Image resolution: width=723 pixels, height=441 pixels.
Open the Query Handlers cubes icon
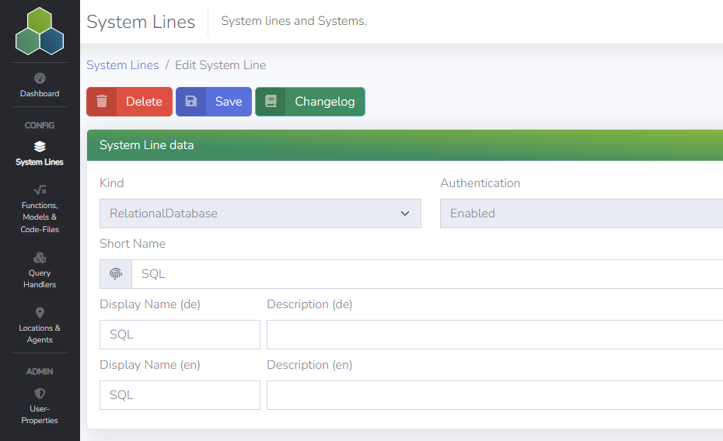(40, 257)
